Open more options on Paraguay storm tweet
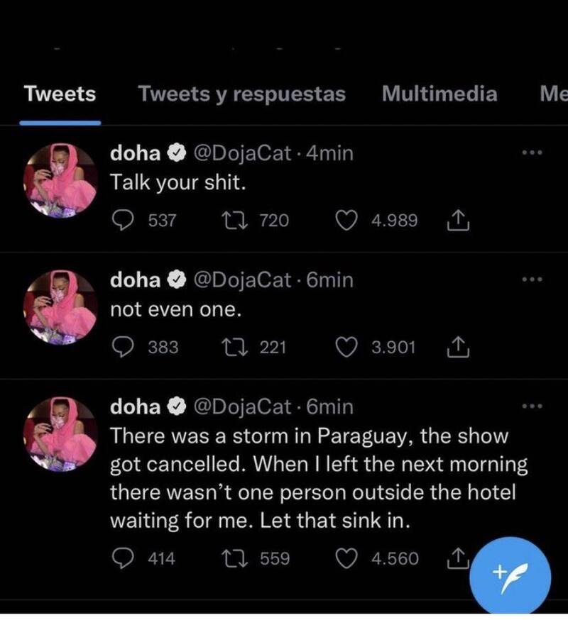 point(531,406)
